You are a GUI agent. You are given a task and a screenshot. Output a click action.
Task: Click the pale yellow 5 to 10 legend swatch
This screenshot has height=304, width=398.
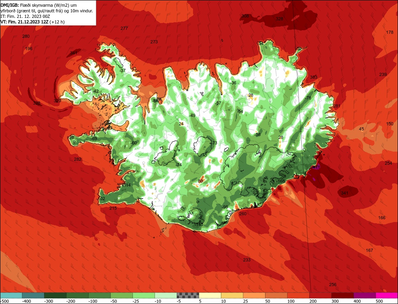point(210,295)
